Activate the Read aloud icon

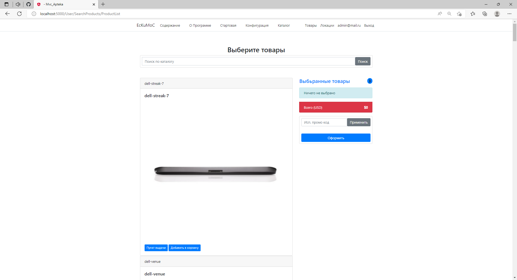(439, 14)
